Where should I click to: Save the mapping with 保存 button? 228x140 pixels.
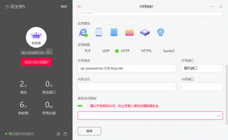89,131
